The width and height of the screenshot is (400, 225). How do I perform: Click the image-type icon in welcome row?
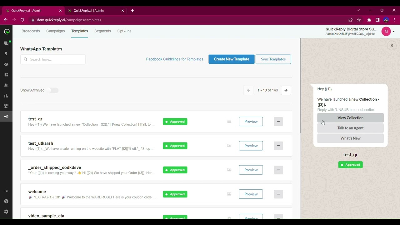pos(229,194)
